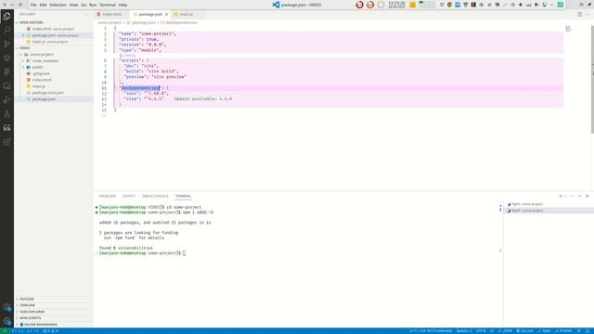The image size is (594, 334).
Task: Open the notifications bell in the status bar
Action: click(588, 331)
